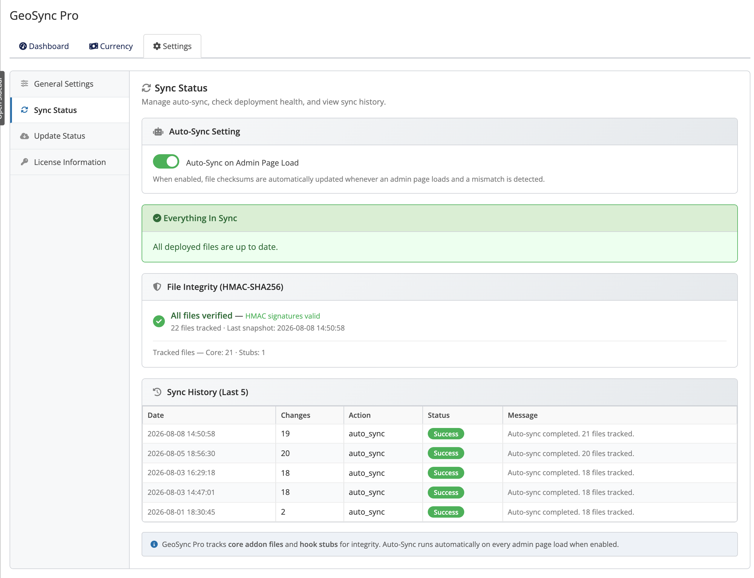Image resolution: width=754 pixels, height=578 pixels.
Task: Select the Settings tab
Action: click(172, 46)
